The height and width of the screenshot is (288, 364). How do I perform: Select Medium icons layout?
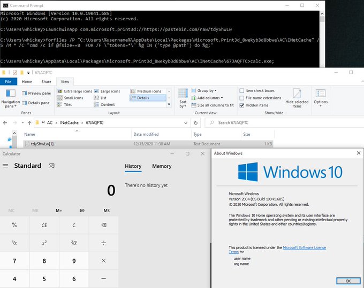click(146, 91)
